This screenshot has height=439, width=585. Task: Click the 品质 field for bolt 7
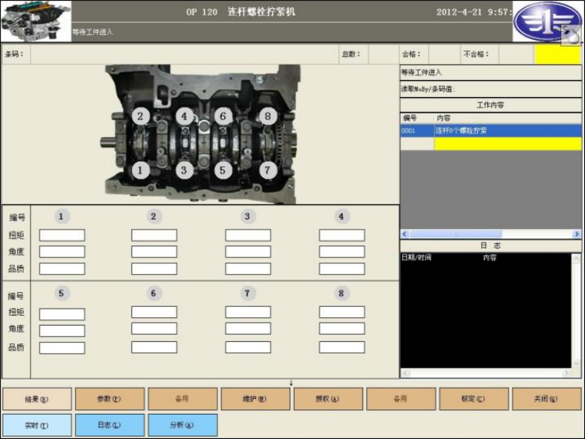pos(248,347)
